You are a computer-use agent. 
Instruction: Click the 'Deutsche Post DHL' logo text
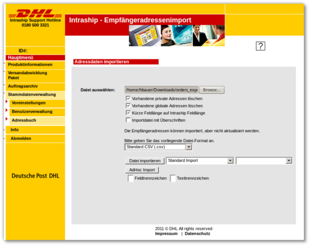35,176
